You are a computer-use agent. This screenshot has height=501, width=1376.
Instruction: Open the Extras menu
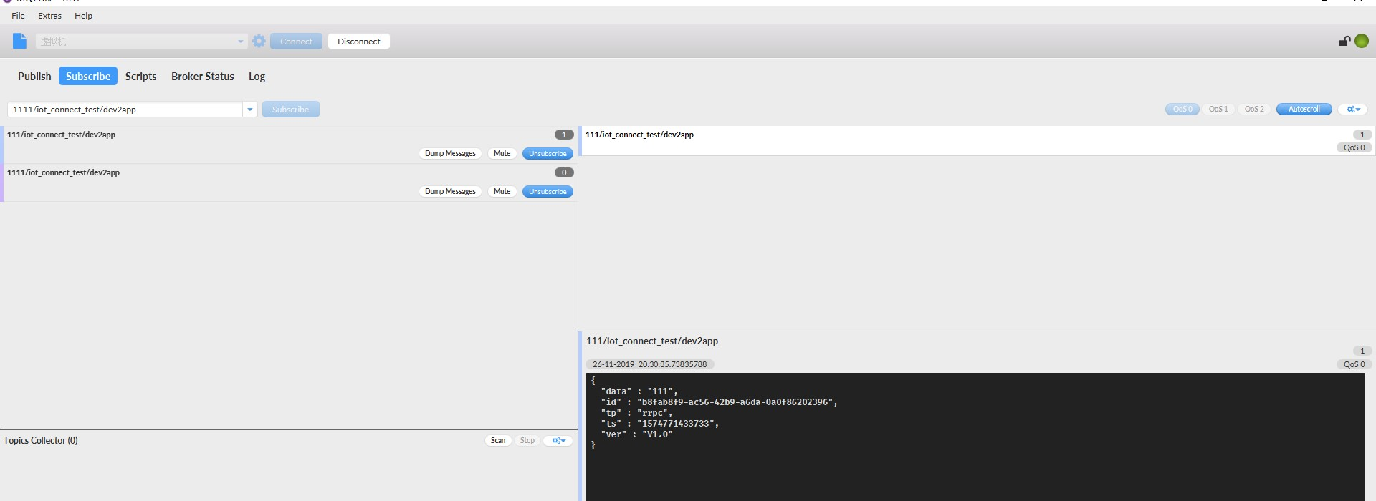(x=49, y=16)
